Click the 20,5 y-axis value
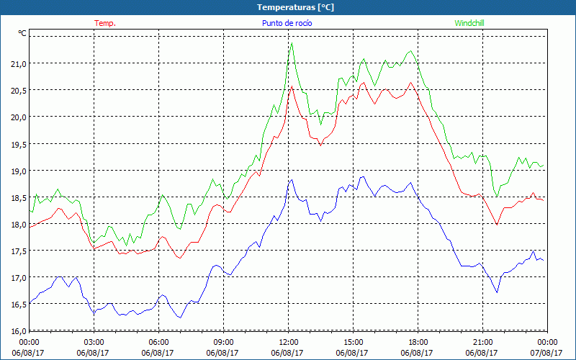The image size is (576, 360). tap(19, 91)
